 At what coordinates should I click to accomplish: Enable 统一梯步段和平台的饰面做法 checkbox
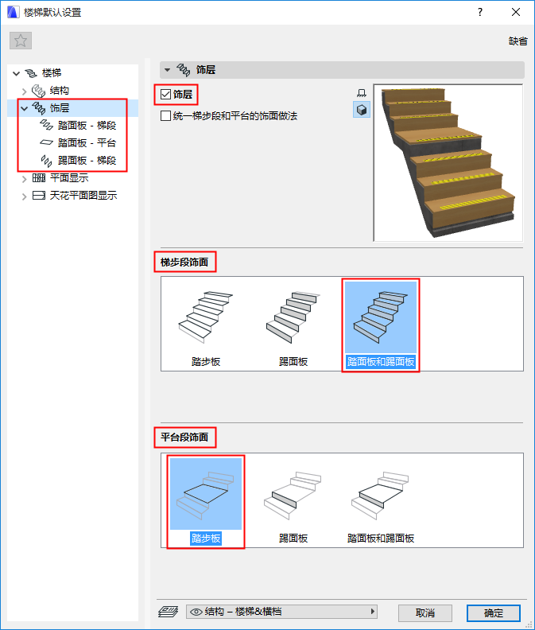pyautogui.click(x=165, y=116)
